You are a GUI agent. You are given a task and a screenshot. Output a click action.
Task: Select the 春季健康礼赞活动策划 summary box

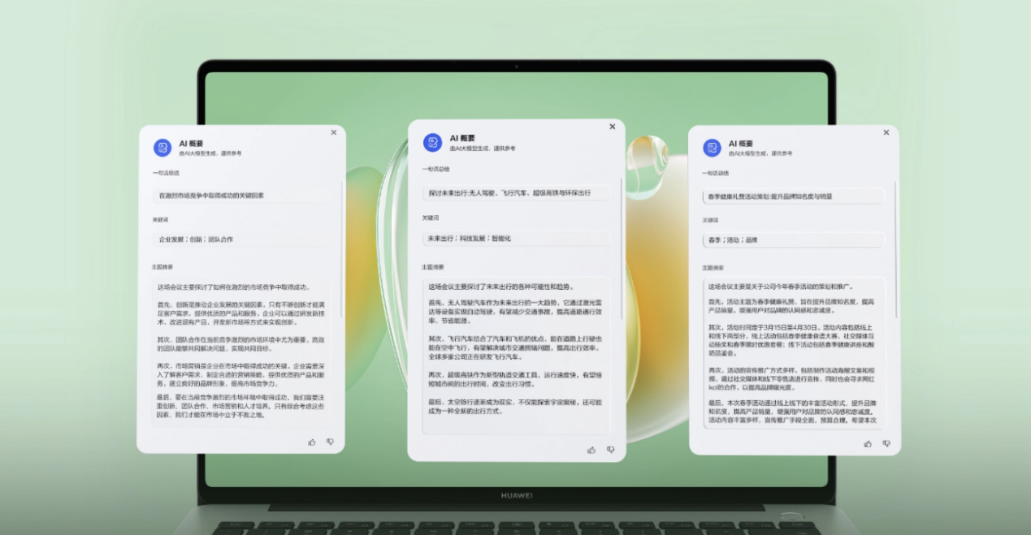click(x=792, y=196)
